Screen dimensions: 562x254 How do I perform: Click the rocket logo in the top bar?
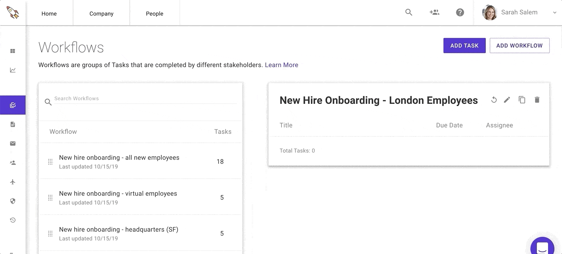13,12
